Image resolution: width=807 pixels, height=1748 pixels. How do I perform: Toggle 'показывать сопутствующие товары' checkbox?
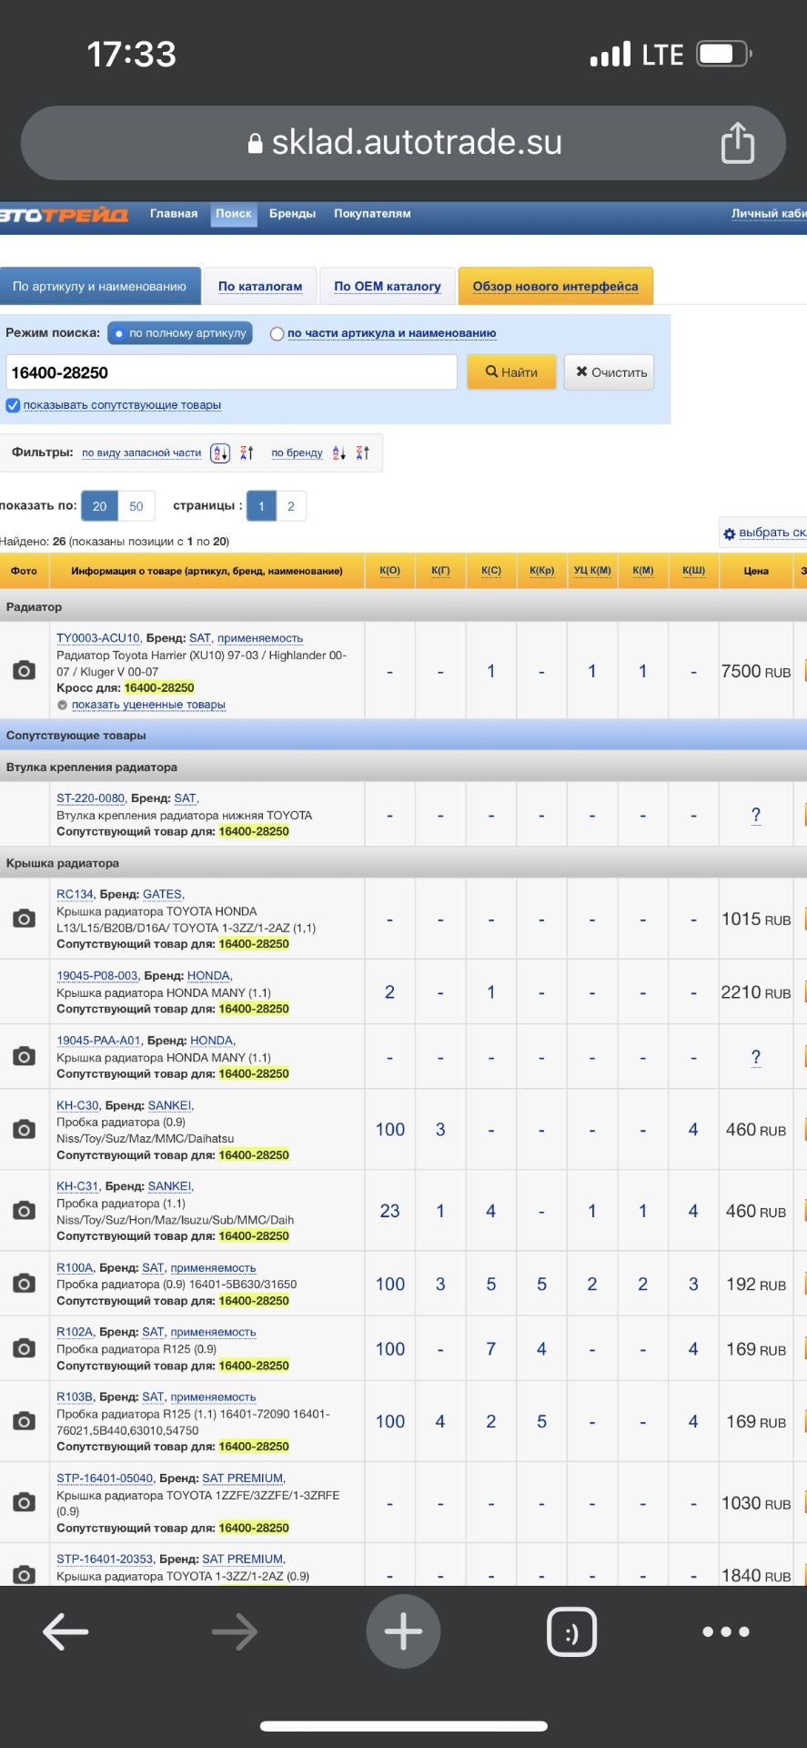pyautogui.click(x=13, y=406)
